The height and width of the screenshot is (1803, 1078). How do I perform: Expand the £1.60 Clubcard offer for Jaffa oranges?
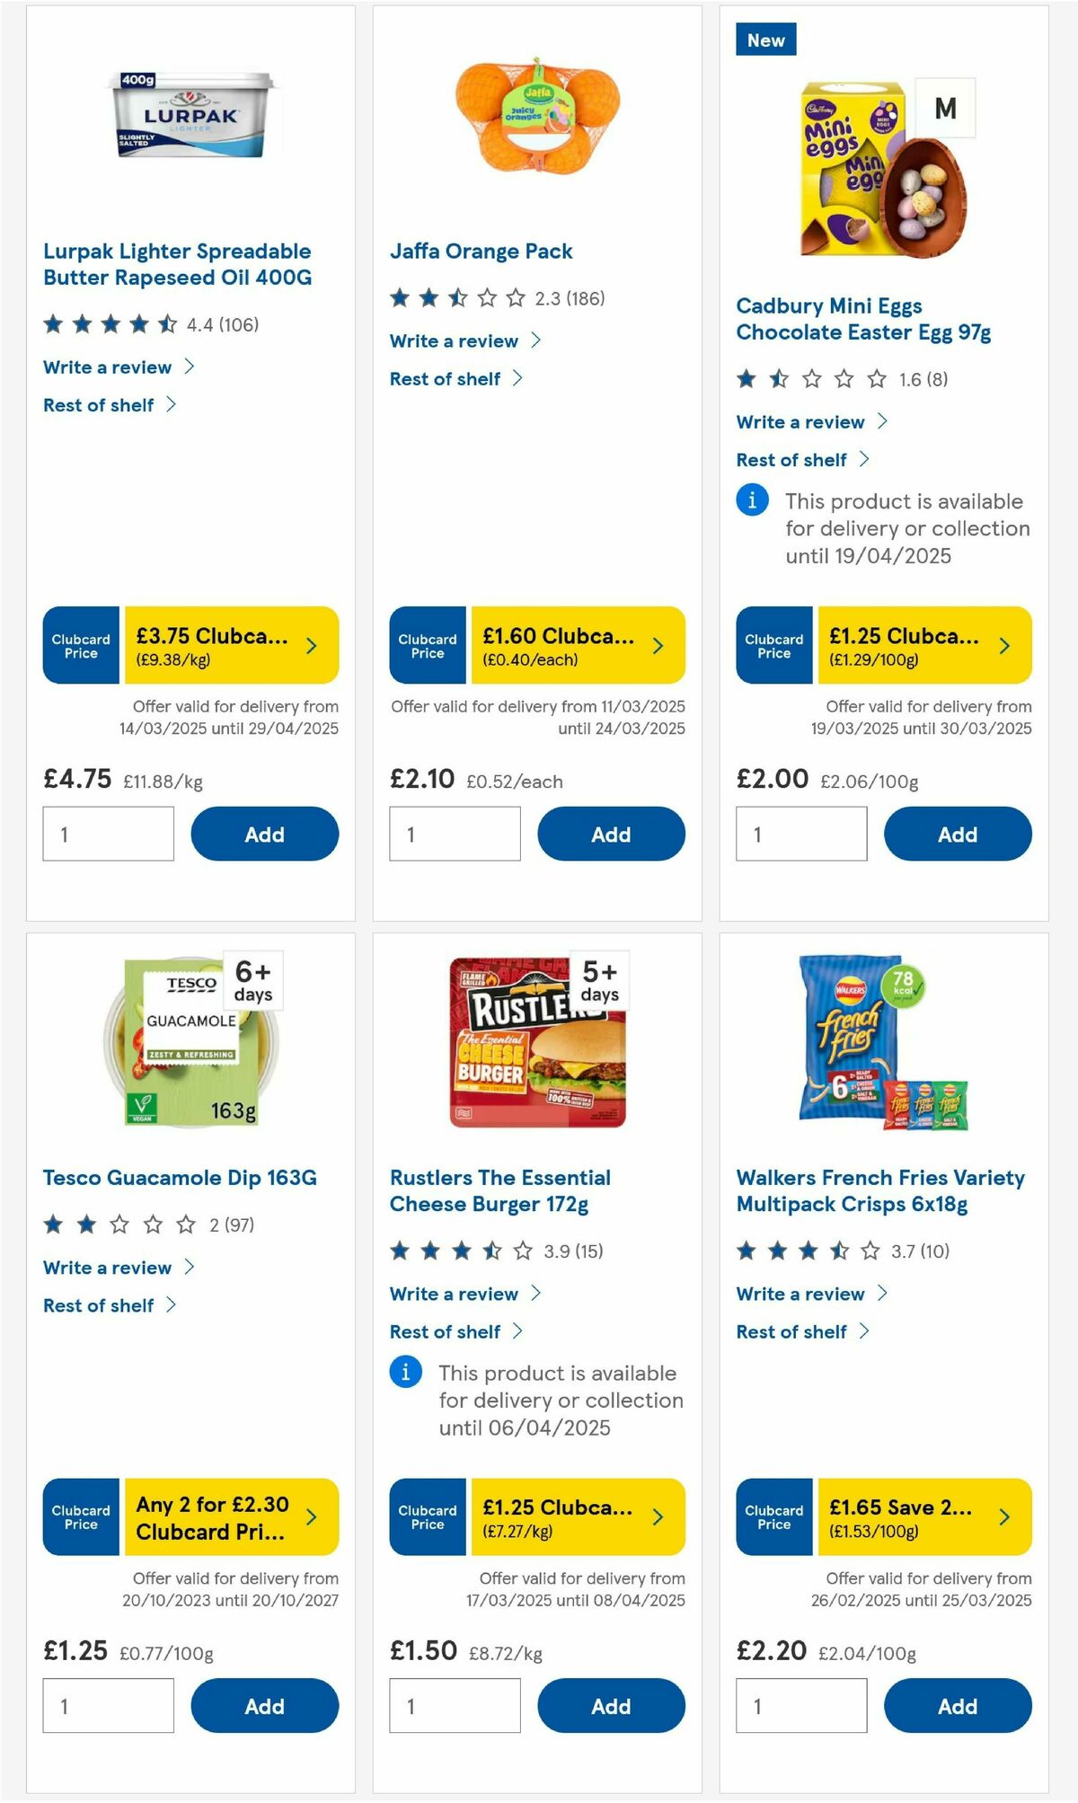tap(580, 644)
